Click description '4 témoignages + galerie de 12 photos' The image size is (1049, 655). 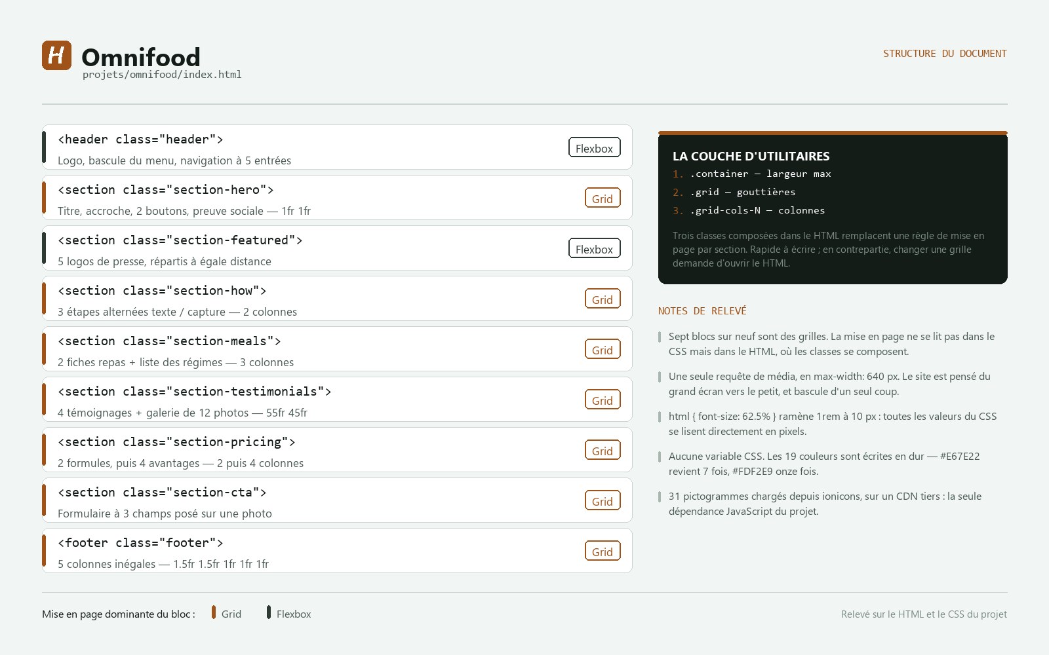coord(153,413)
